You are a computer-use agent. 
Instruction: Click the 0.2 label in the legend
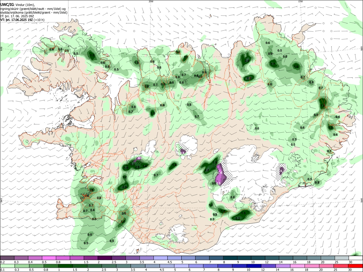click(x=3, y=262)
